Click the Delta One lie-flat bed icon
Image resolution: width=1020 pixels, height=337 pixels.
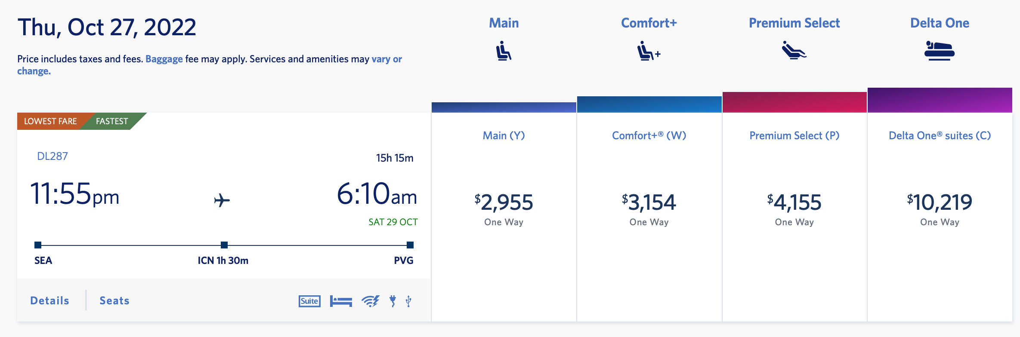(940, 51)
